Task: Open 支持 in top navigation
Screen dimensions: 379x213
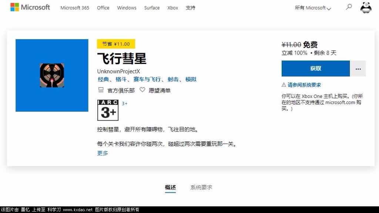Action: click(x=190, y=8)
